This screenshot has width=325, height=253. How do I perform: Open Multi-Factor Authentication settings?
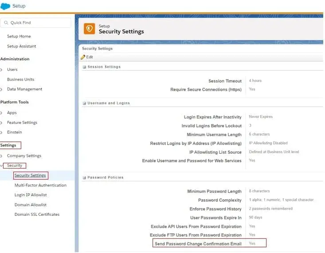40,185
